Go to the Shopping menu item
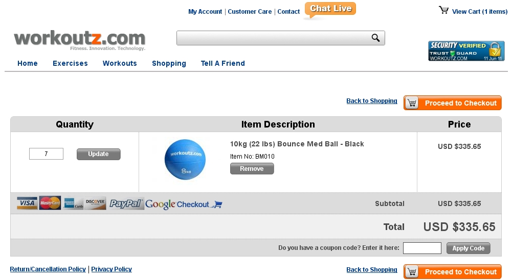This screenshot has height=280, width=512. pyautogui.click(x=169, y=63)
